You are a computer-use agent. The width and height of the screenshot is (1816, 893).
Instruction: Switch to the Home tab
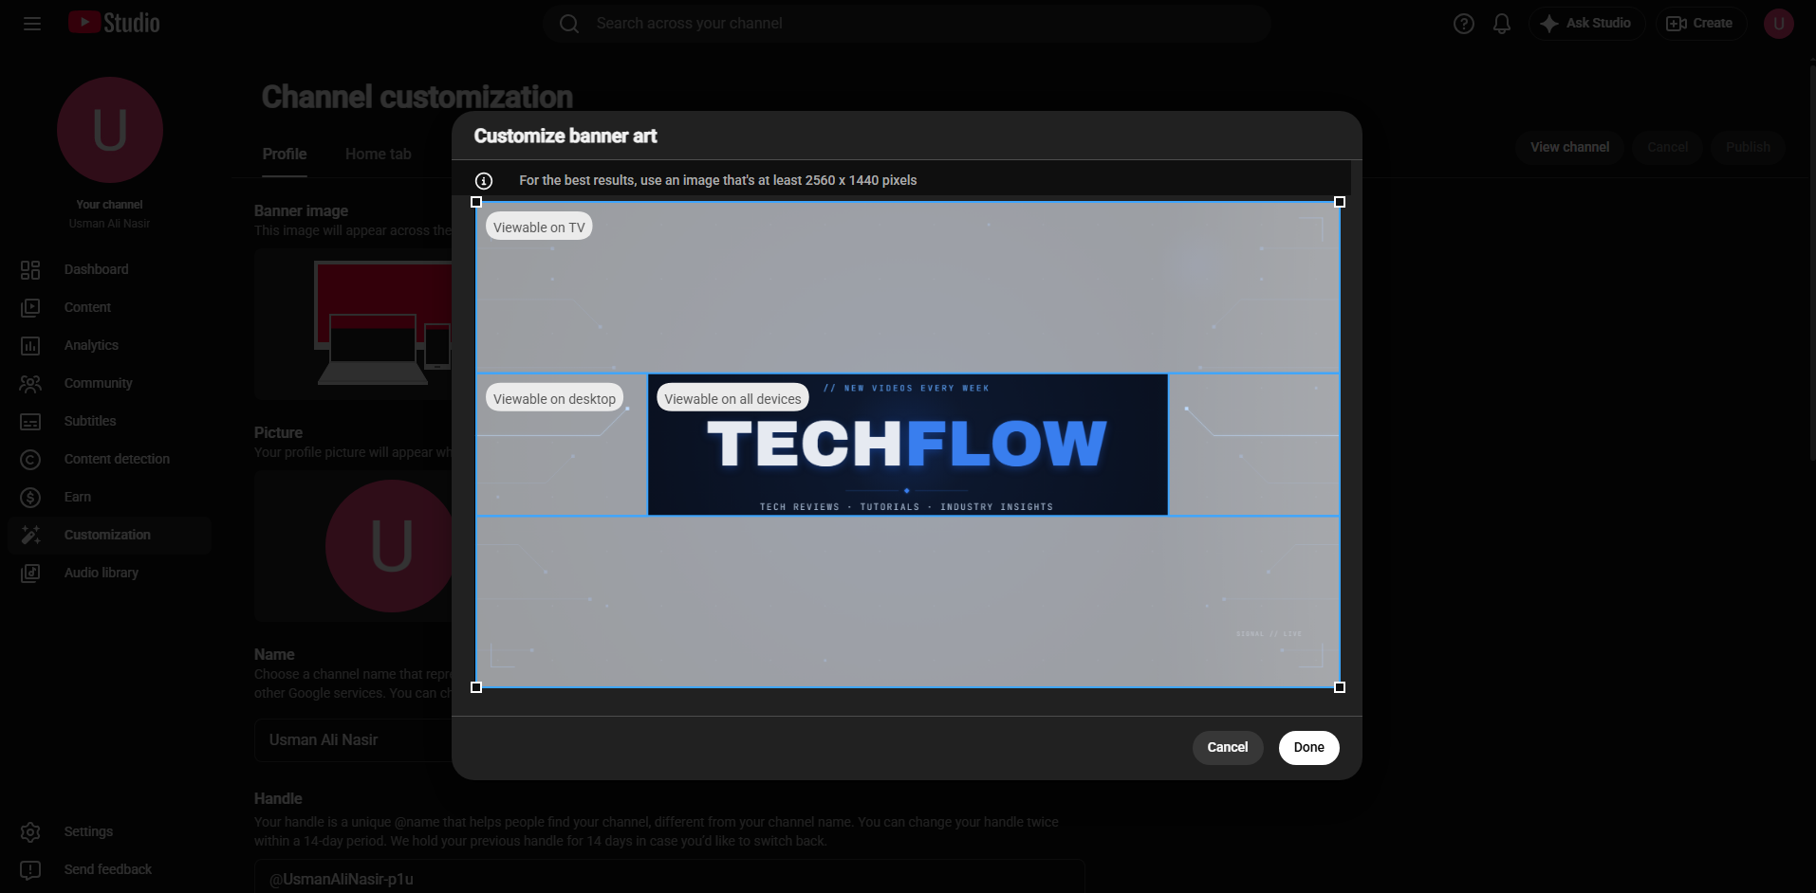click(x=379, y=155)
